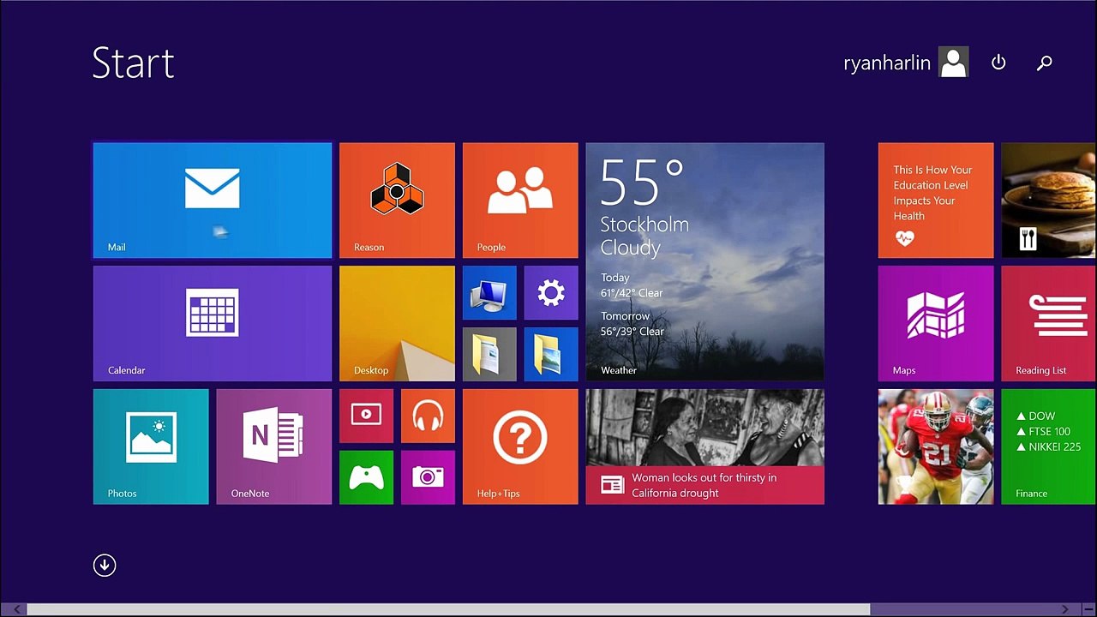Open the Xbox Games controller tile
The height and width of the screenshot is (617, 1097).
coord(366,477)
